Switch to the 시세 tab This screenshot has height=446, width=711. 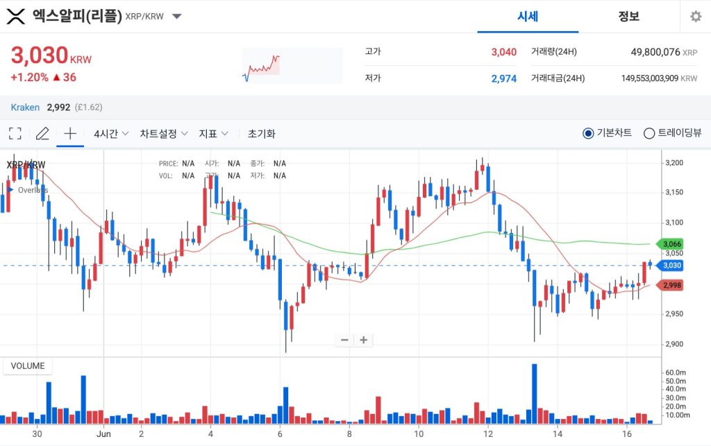(x=528, y=17)
